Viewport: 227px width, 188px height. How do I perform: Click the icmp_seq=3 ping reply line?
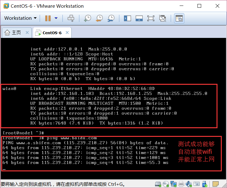pyautogui.click(x=86, y=158)
